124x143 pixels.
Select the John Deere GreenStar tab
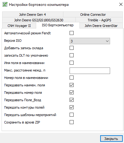pyautogui.click(x=101, y=26)
